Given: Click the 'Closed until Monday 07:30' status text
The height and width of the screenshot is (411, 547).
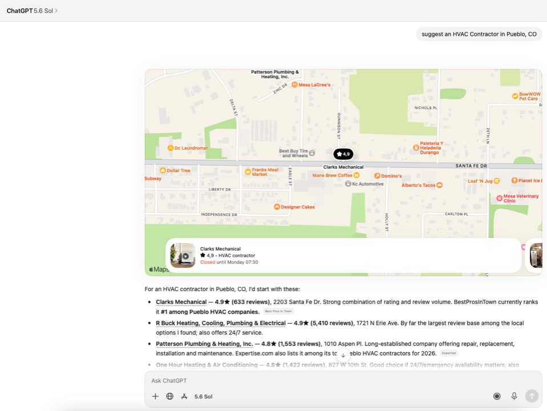Looking at the screenshot, I should pos(229,262).
